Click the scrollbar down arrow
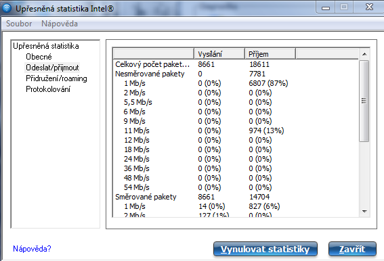This screenshot has height=261, width=384. [364, 212]
